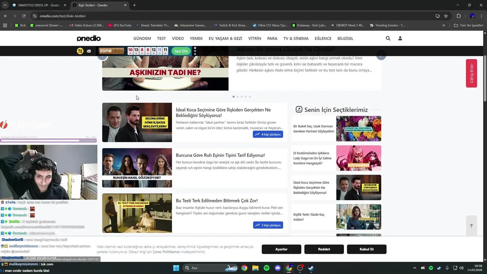Open Steam from the taskbar

(311, 268)
